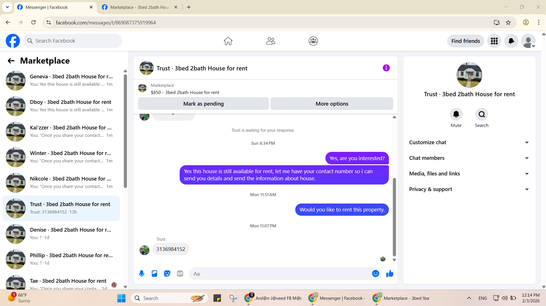The image size is (546, 306).
Task: Install app icon in address bar
Action: click(497, 22)
